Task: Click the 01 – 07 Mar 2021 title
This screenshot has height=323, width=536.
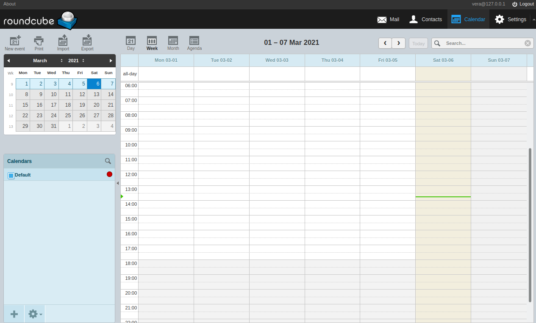Action: (x=292, y=43)
